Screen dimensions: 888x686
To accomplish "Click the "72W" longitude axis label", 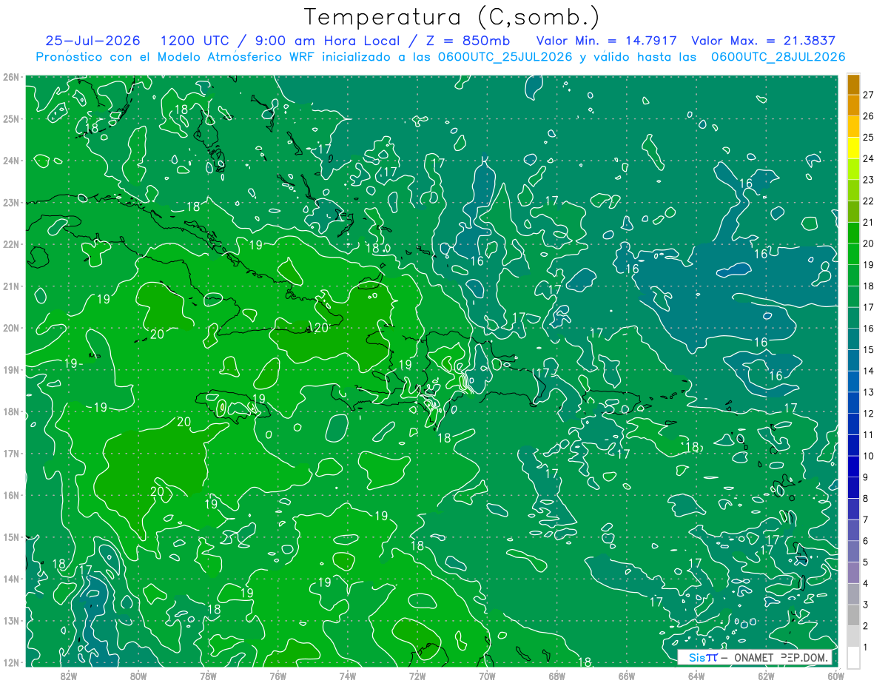I will point(417,676).
